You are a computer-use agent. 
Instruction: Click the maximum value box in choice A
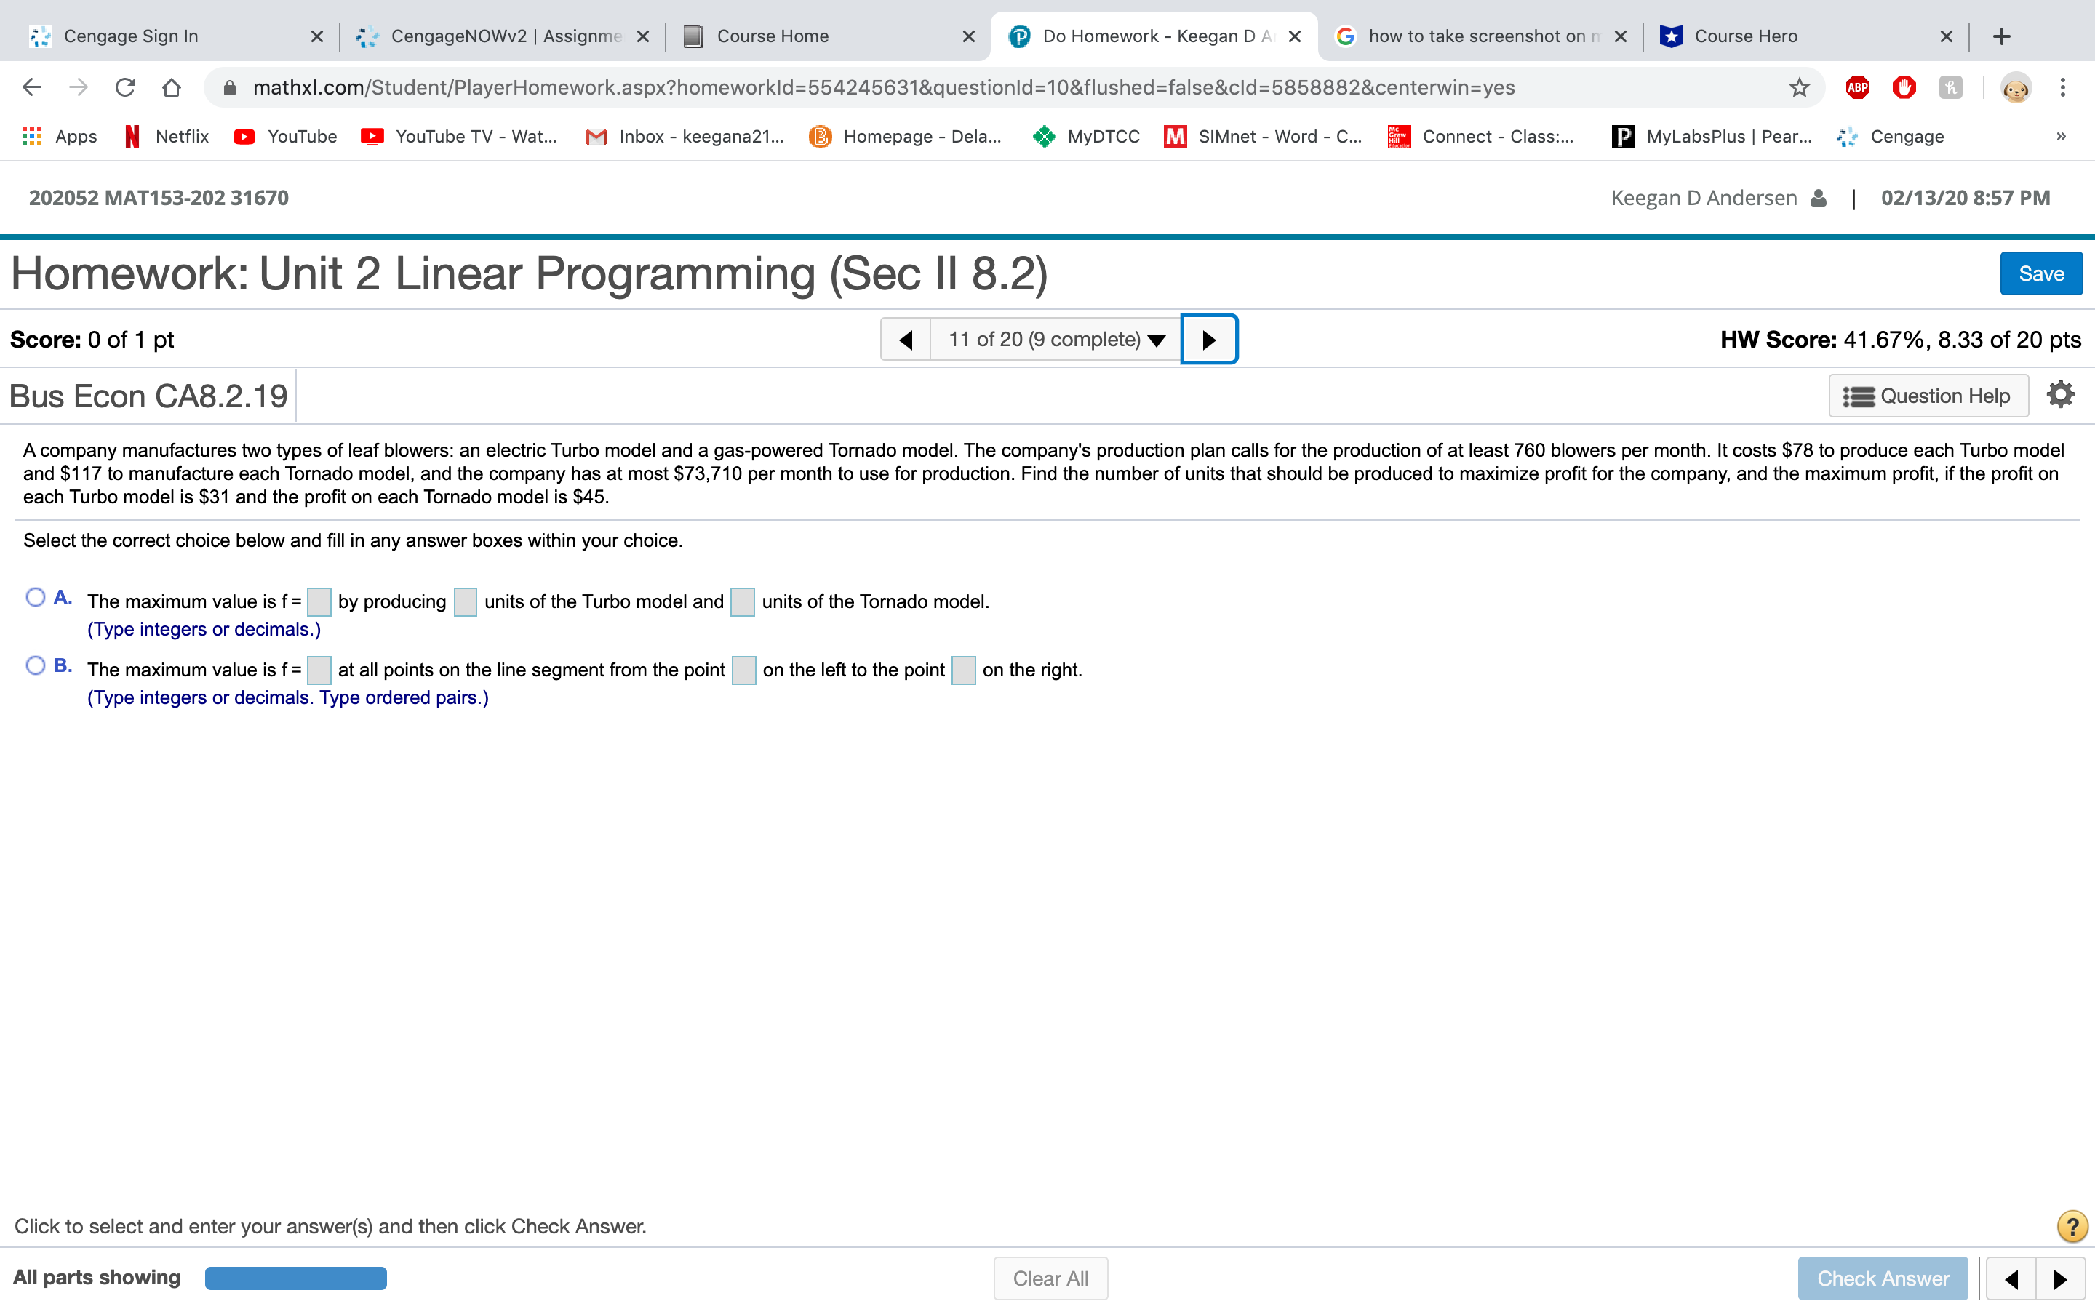coord(319,601)
